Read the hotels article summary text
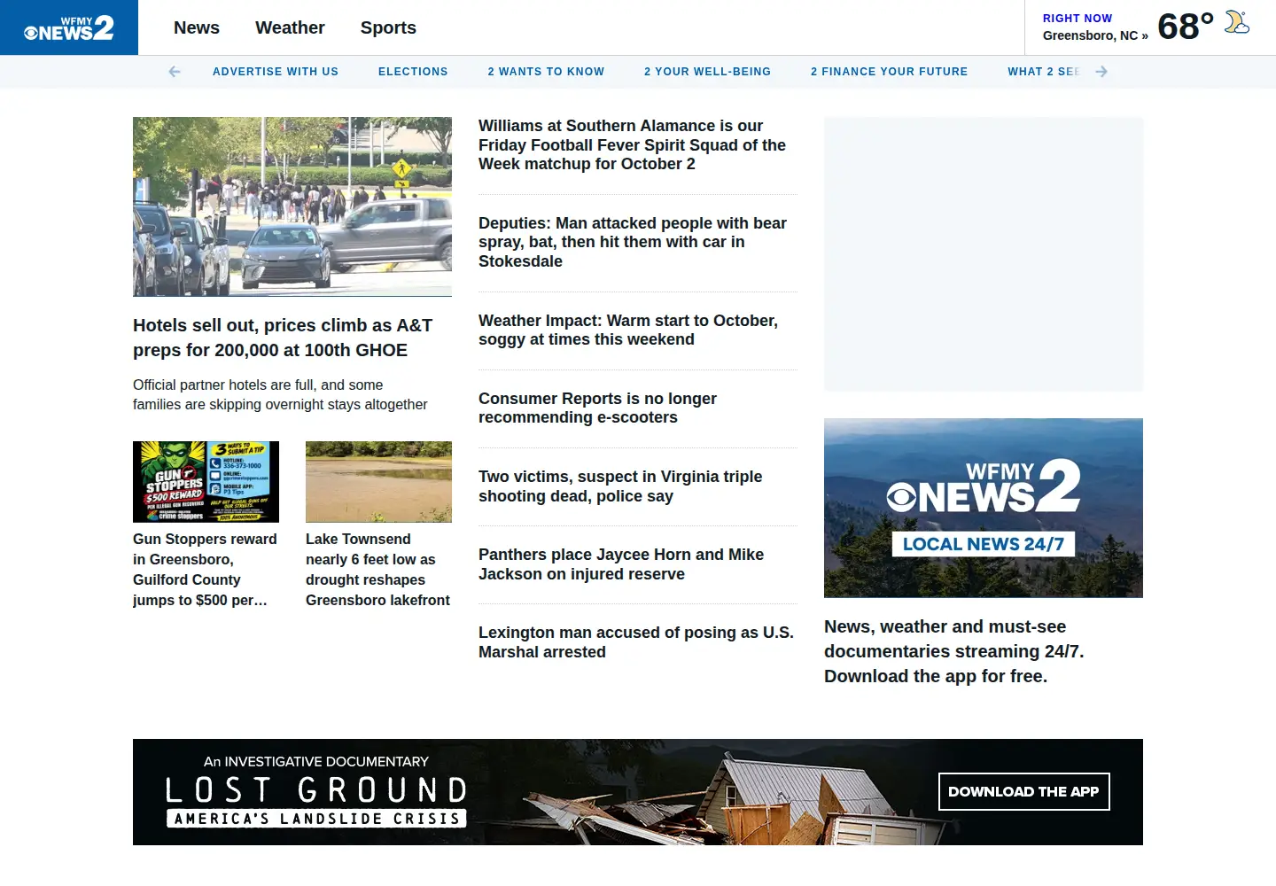 tap(280, 394)
